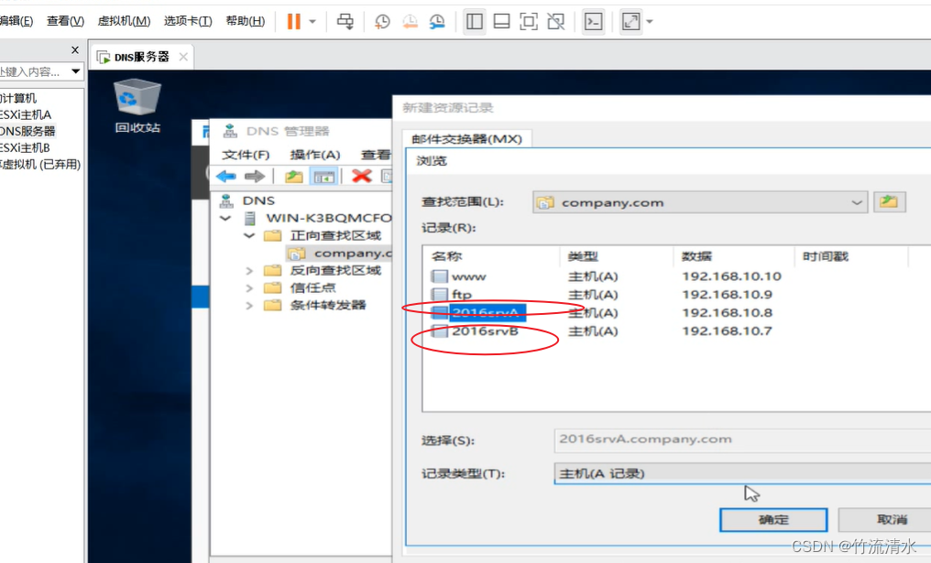Close the DNS服务器 tab

(183, 57)
